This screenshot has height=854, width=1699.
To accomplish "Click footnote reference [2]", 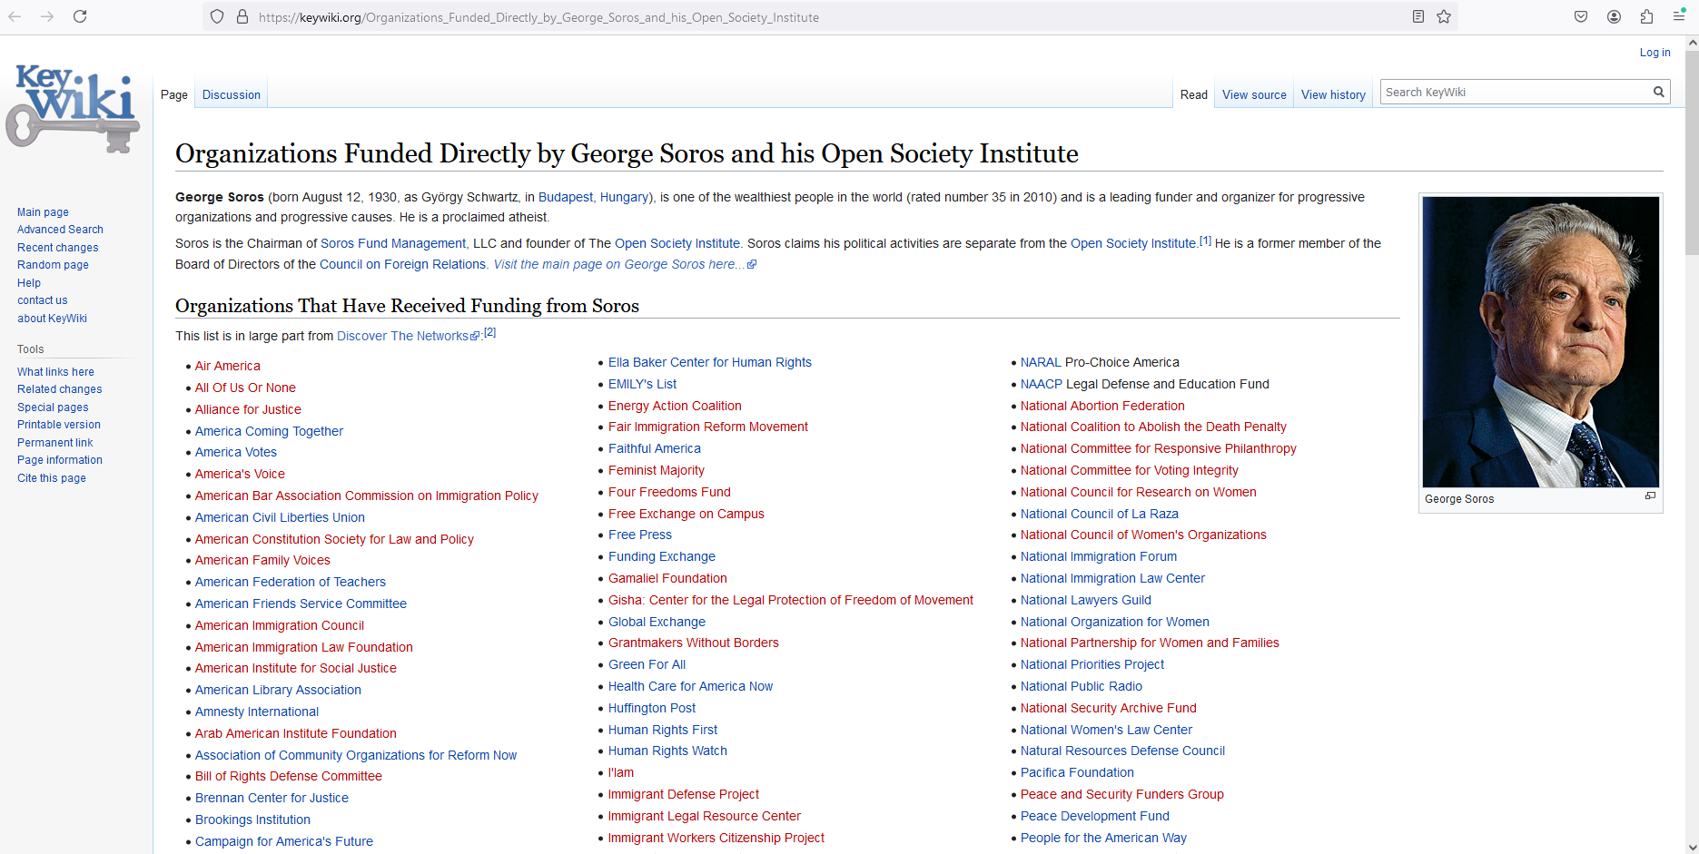I will point(489,332).
